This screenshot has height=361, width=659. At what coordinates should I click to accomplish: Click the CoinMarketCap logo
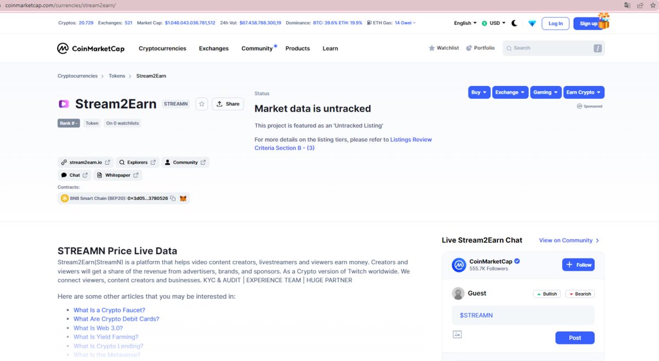pos(91,48)
